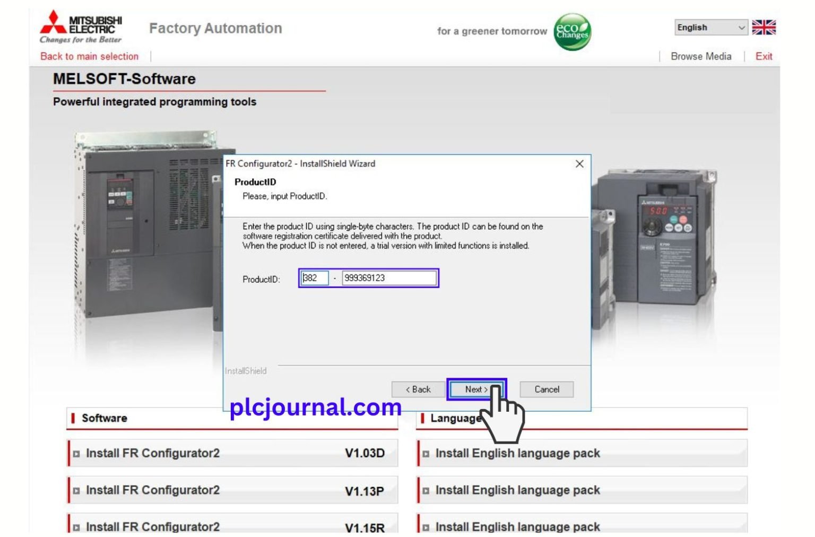Screen dimensions: 815x537
Task: Click the eco Changes green globe icon
Action: 571,31
